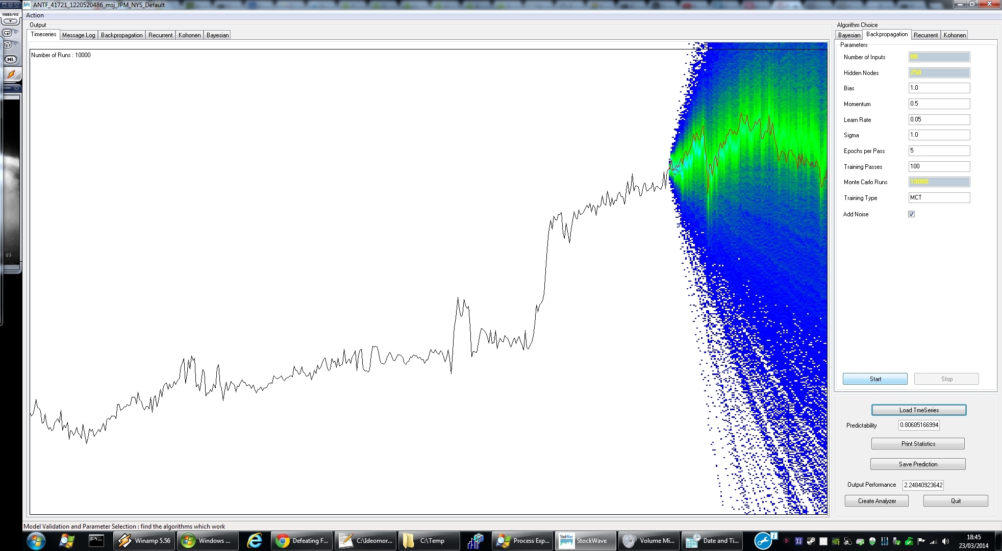Screen dimensions: 1002x551
Task: Click the Save Prediction button
Action: pyautogui.click(x=917, y=464)
